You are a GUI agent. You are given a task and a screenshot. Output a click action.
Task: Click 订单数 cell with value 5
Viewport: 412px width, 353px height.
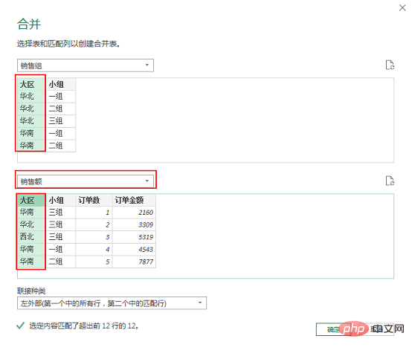(94, 262)
